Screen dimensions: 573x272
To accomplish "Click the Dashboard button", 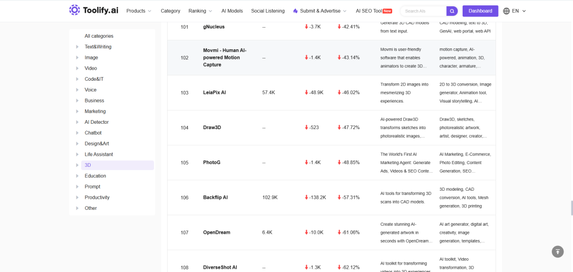I will (480, 11).
